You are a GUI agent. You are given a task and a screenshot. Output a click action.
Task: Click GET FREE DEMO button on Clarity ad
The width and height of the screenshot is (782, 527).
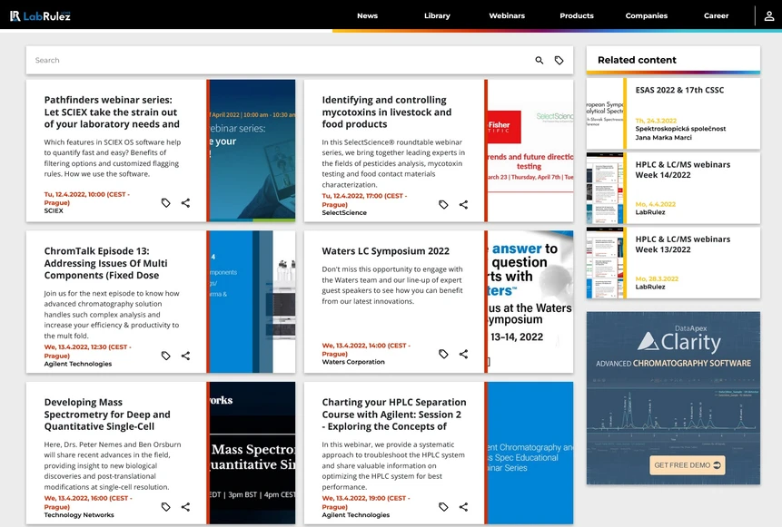pos(688,465)
